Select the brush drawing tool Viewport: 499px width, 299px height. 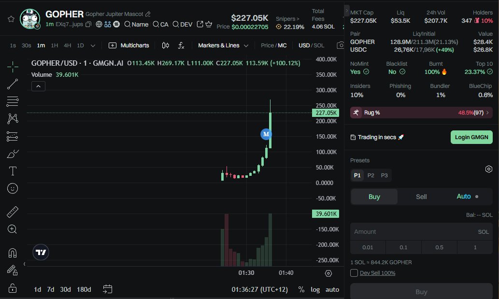(13, 154)
